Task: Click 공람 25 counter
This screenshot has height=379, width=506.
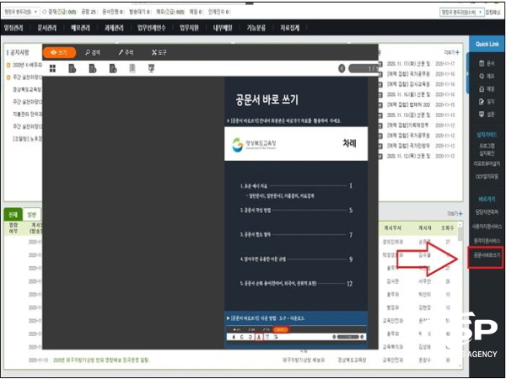Action: click(x=89, y=13)
